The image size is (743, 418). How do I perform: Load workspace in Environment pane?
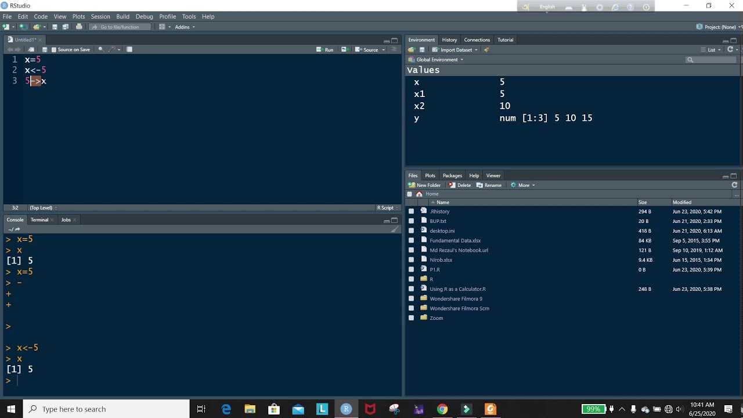412,50
